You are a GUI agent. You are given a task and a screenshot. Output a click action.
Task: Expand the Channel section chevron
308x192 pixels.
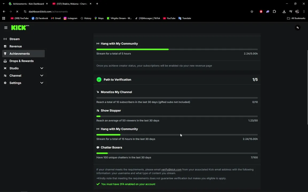coord(42,76)
